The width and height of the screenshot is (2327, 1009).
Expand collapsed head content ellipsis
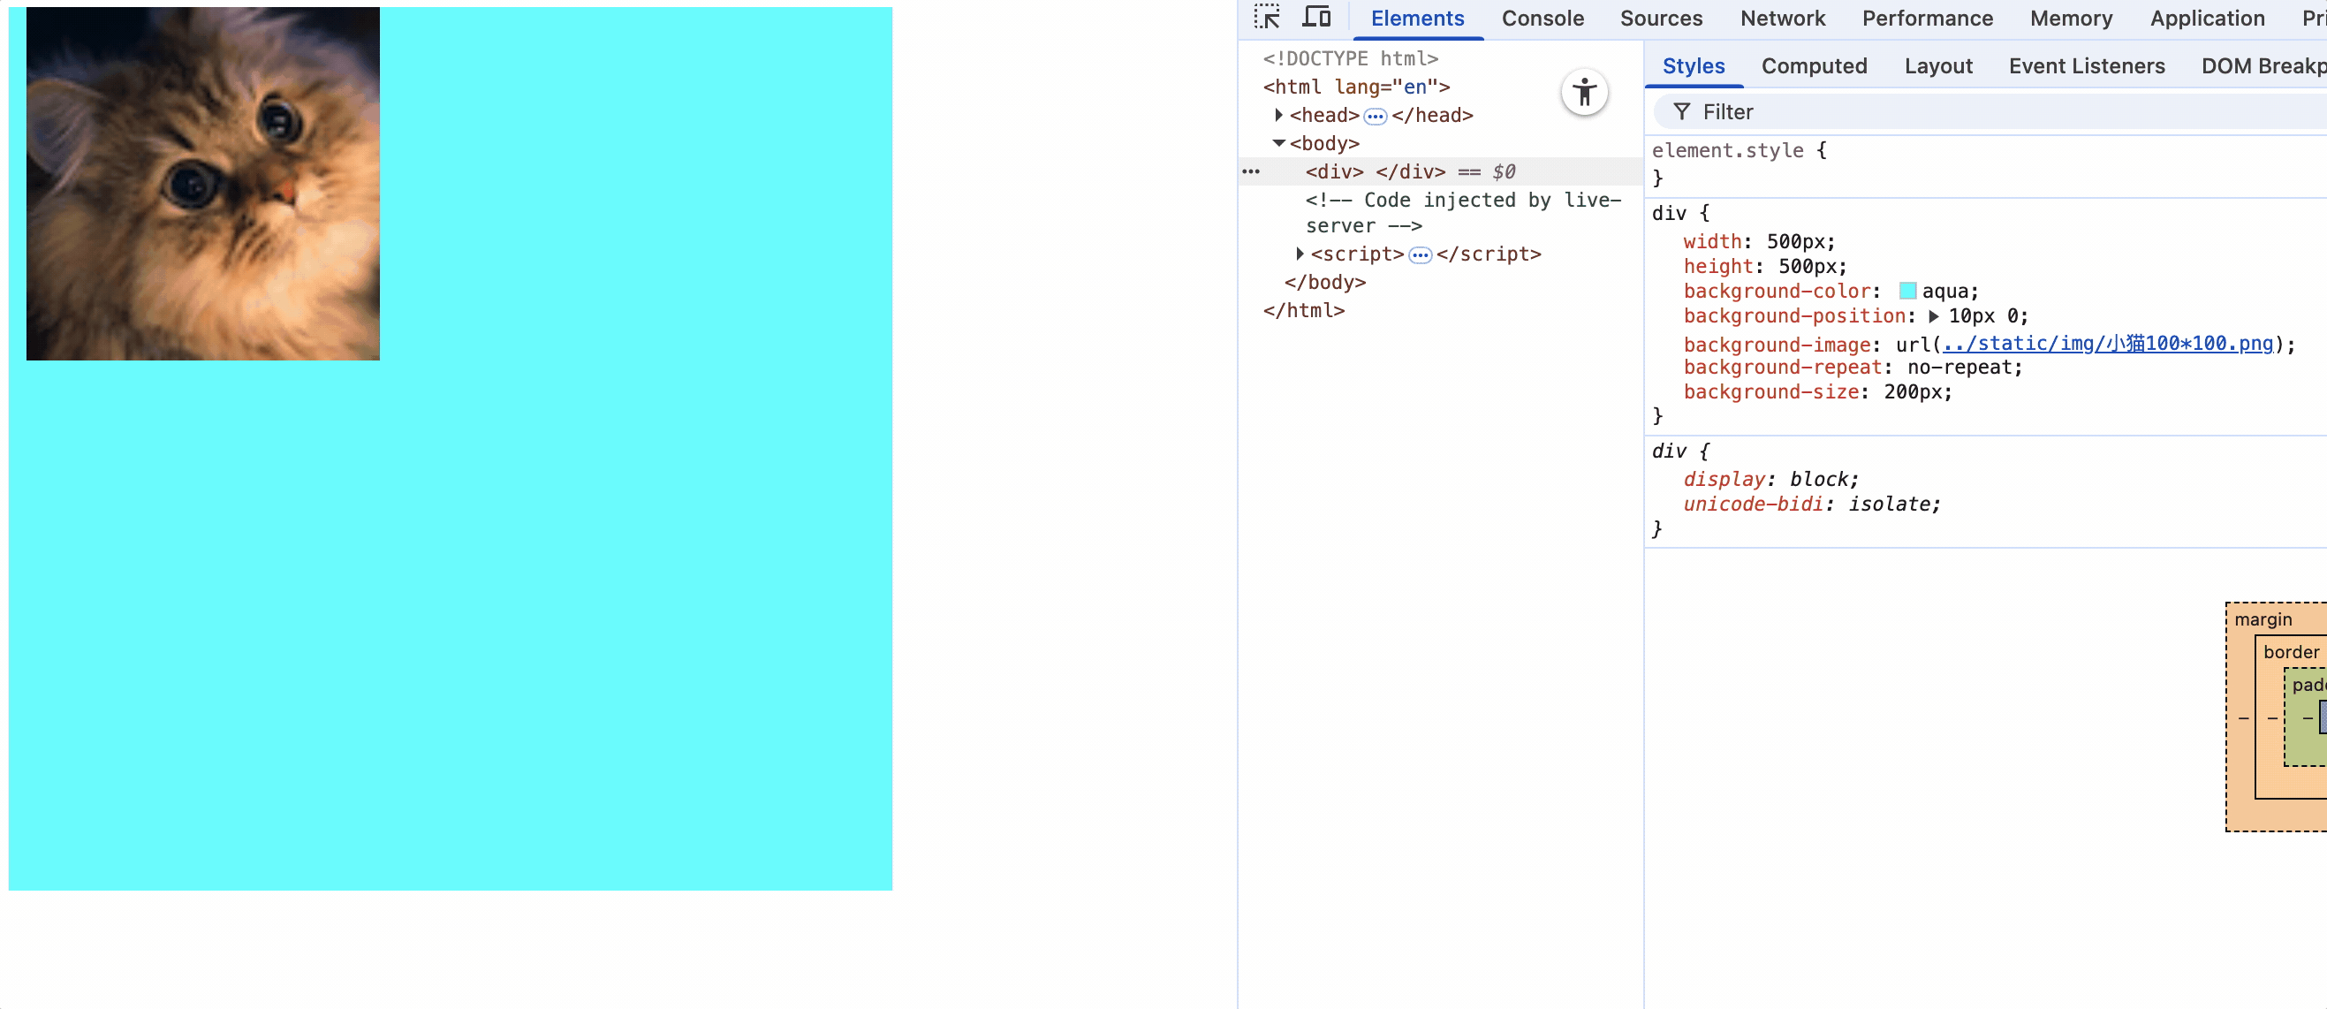coord(1375,116)
